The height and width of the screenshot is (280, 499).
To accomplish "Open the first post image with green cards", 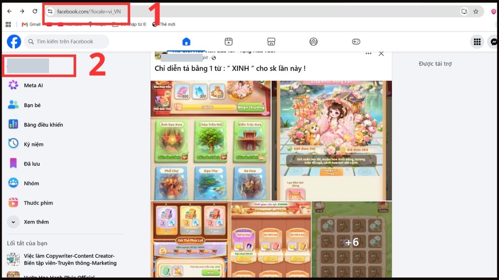I will (x=210, y=141).
